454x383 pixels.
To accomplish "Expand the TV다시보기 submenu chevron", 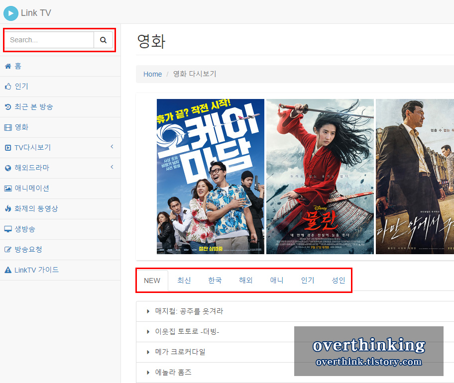I will [x=112, y=147].
